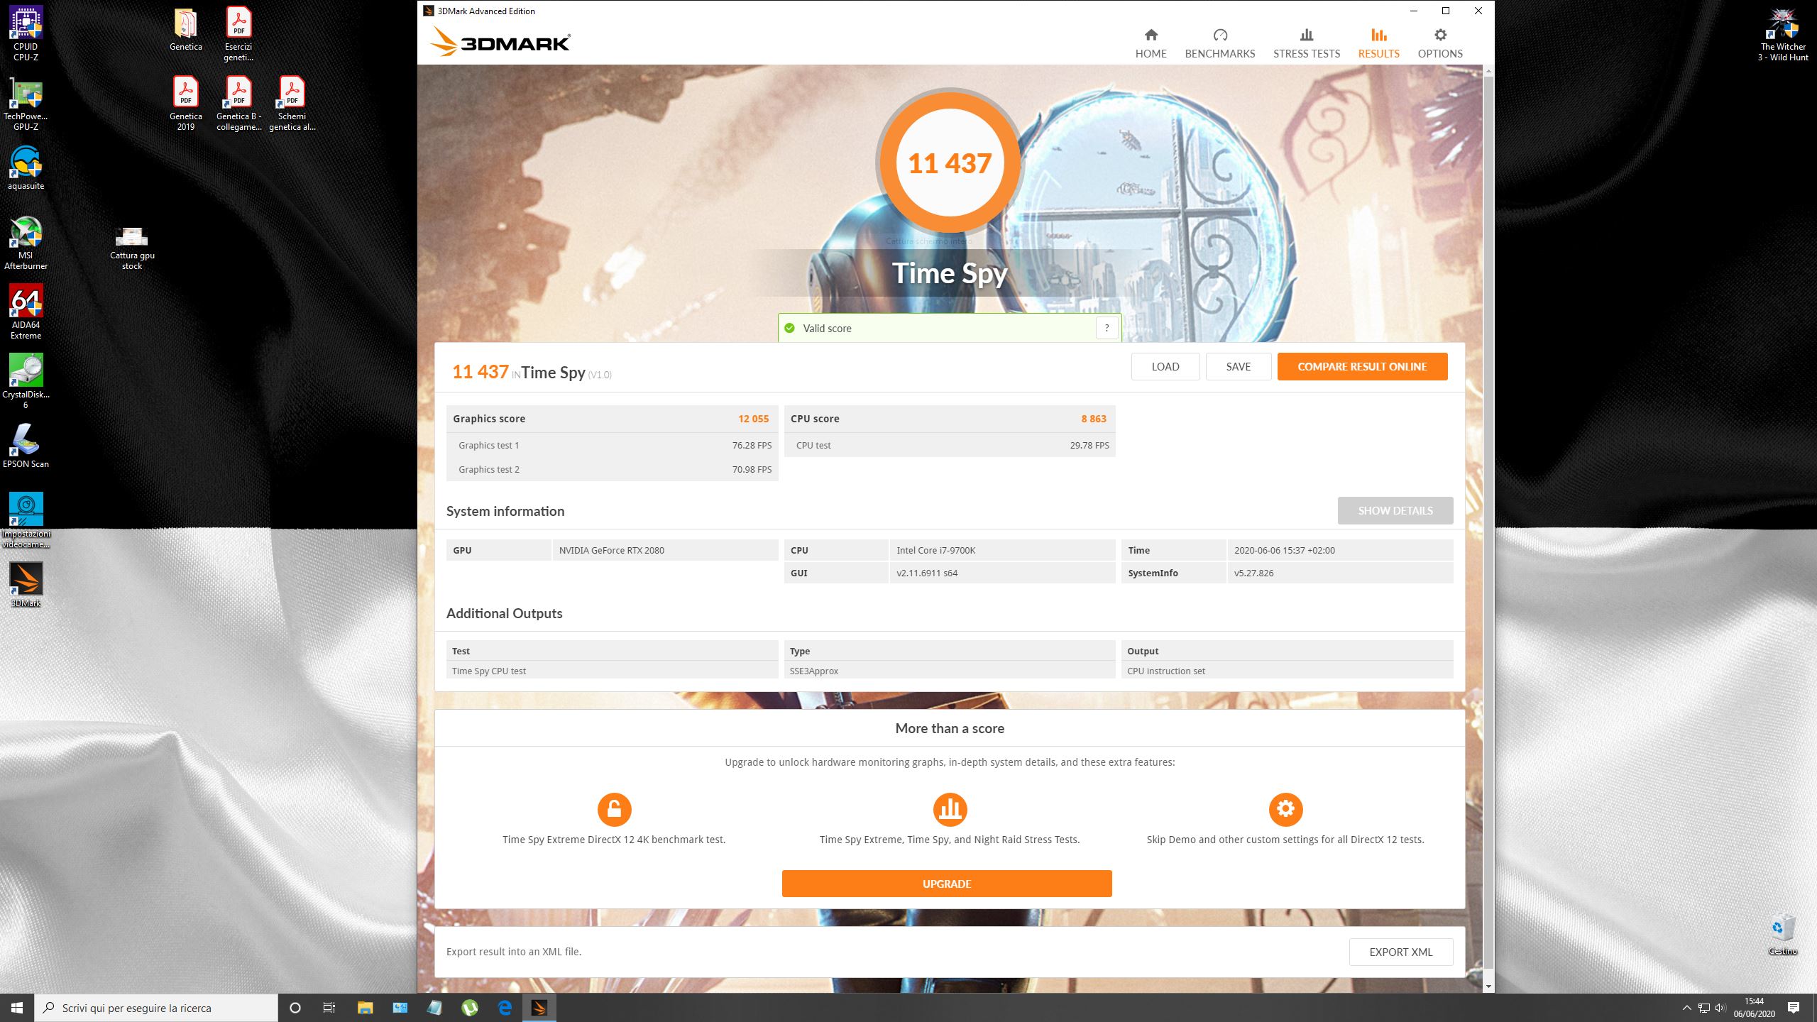Screen dimensions: 1817x1022
Task: Click the 11 437 score circle
Action: [x=950, y=163]
